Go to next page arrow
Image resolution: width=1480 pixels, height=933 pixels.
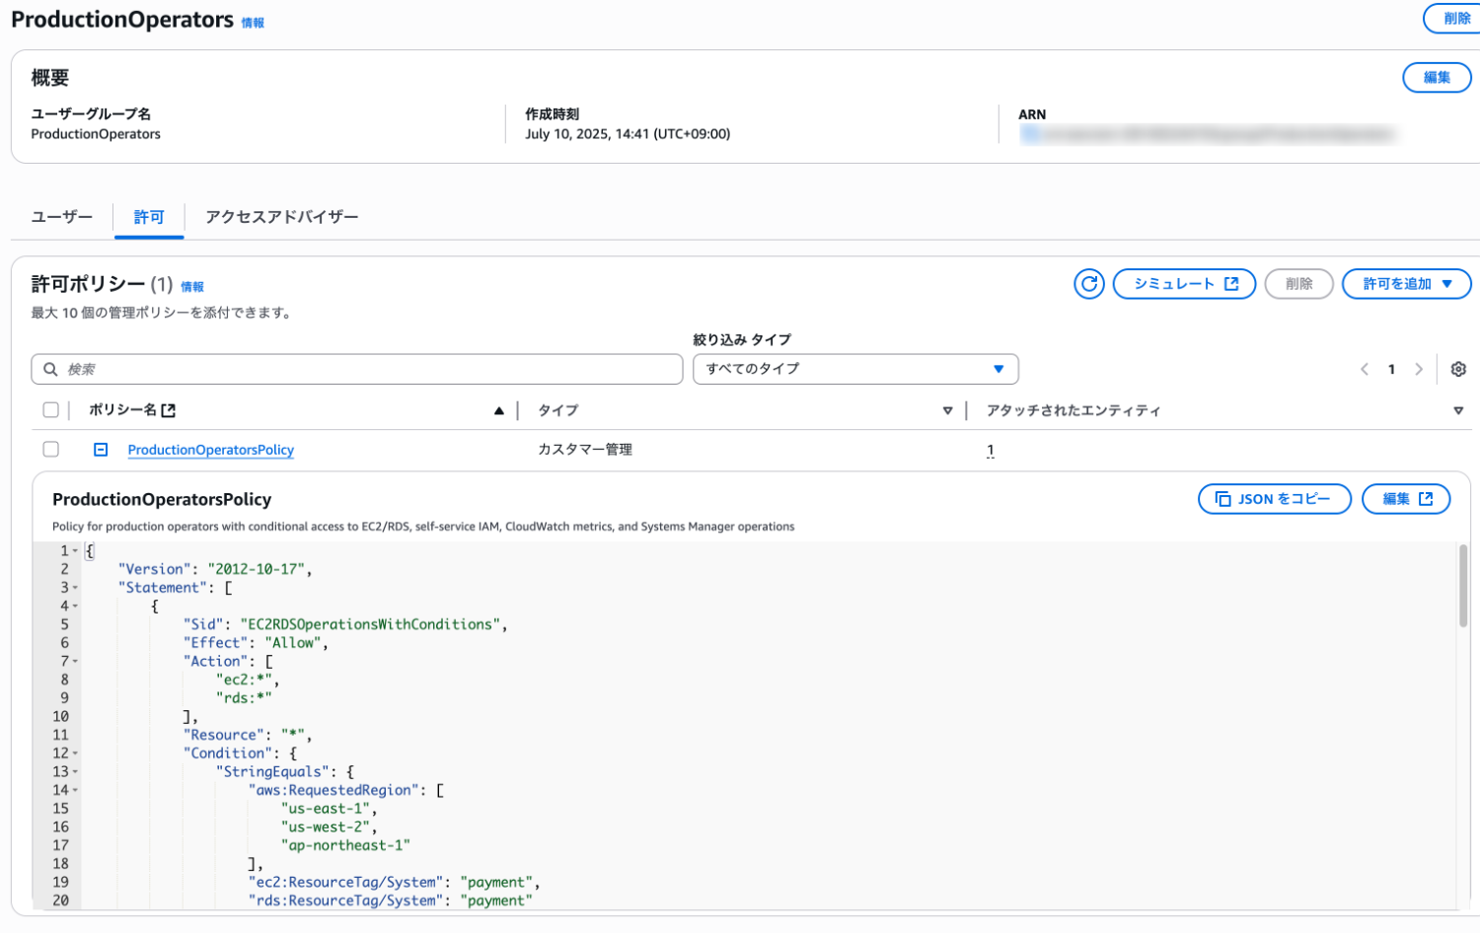click(1419, 369)
